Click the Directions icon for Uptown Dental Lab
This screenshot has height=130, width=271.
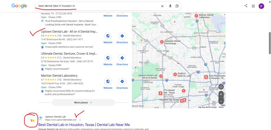click(122, 36)
